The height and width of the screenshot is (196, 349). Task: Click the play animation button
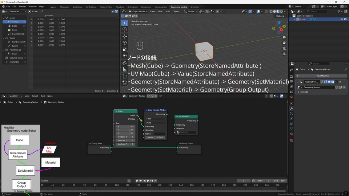coord(148,181)
